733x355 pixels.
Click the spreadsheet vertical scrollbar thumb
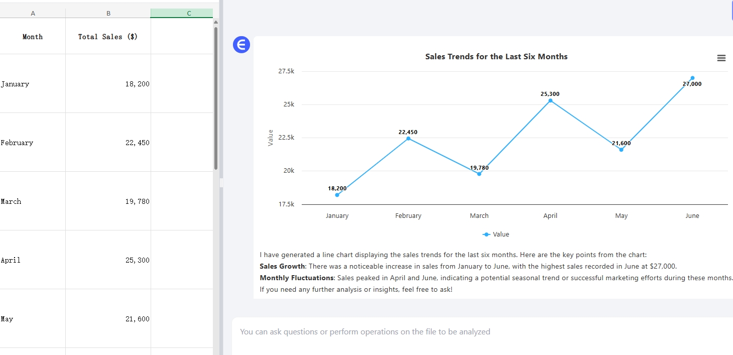tap(216, 98)
